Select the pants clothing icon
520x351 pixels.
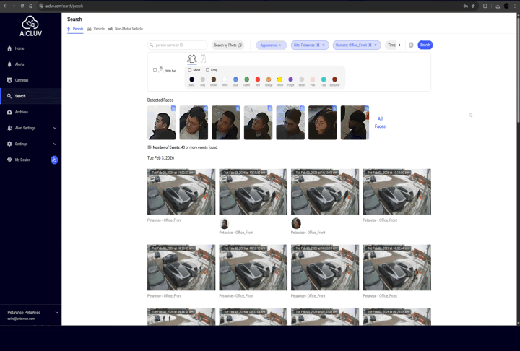tap(203, 58)
